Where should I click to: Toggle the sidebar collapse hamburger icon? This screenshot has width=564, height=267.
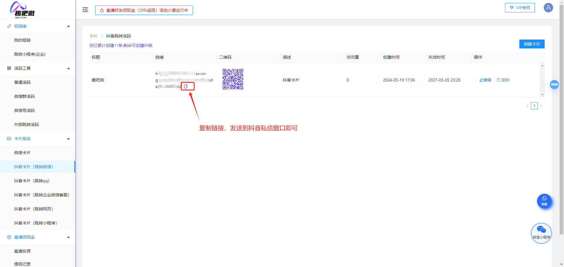85,10
